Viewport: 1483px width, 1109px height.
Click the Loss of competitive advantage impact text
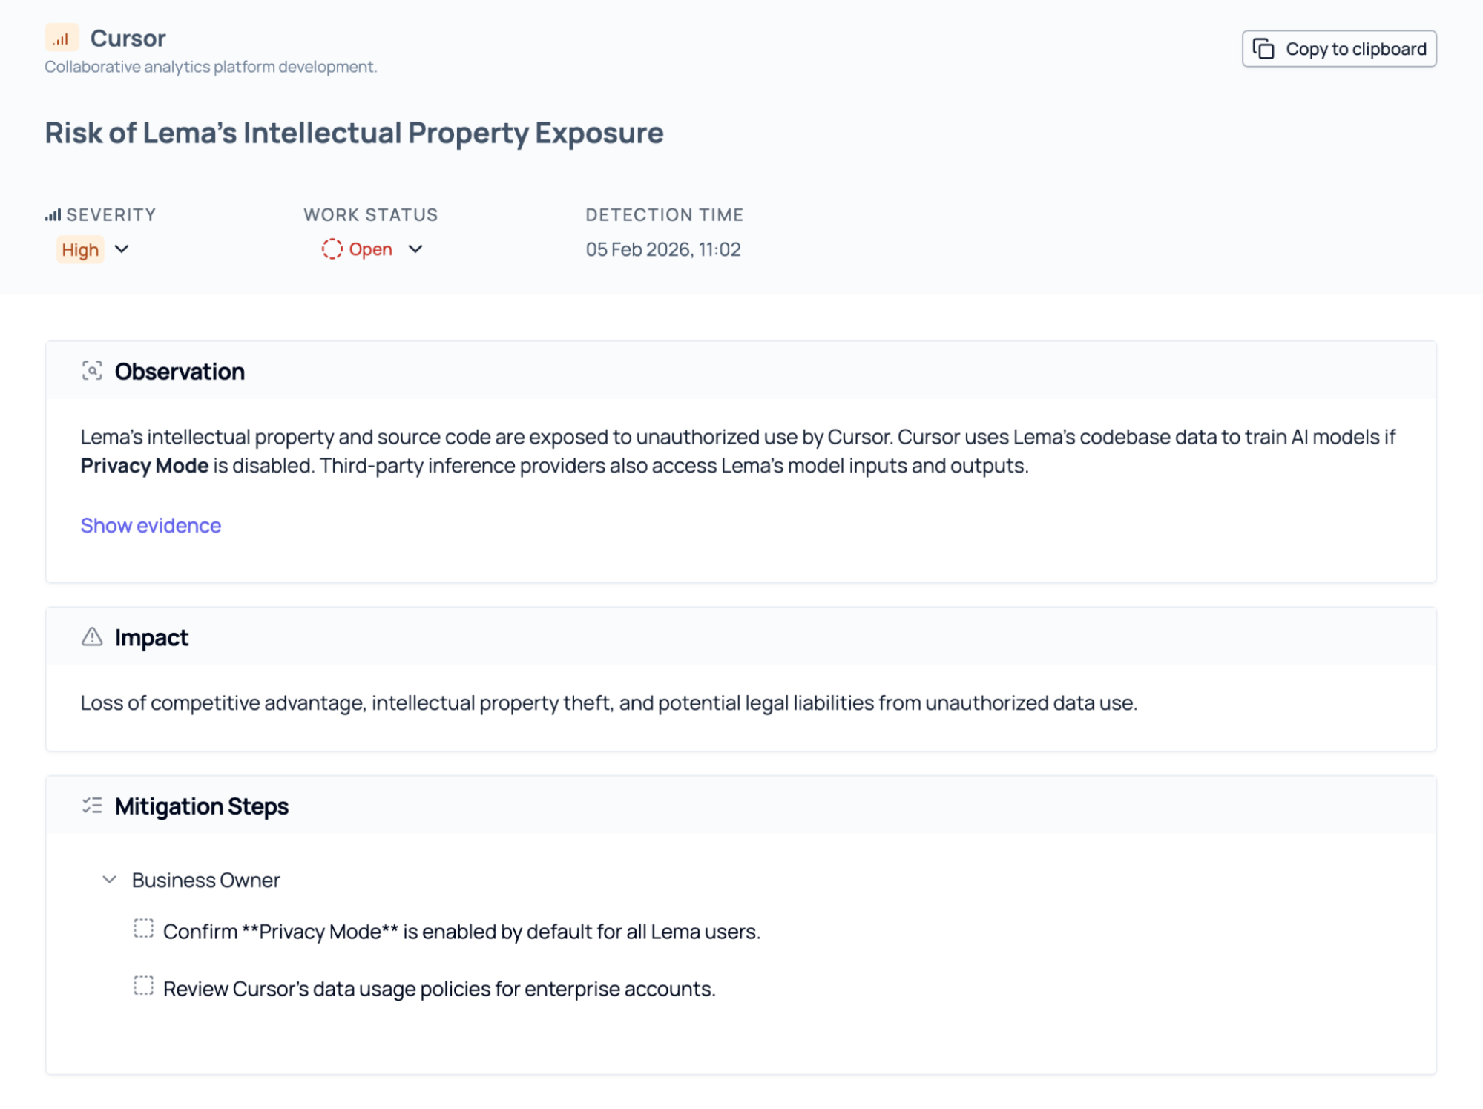608,703
